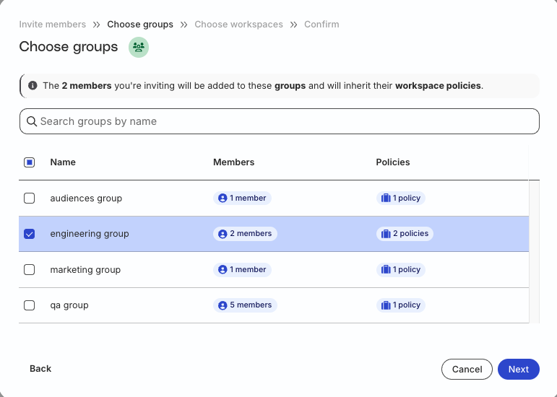Open the Confirm breadcrumb step
Screen dimensions: 557x397
(321, 25)
